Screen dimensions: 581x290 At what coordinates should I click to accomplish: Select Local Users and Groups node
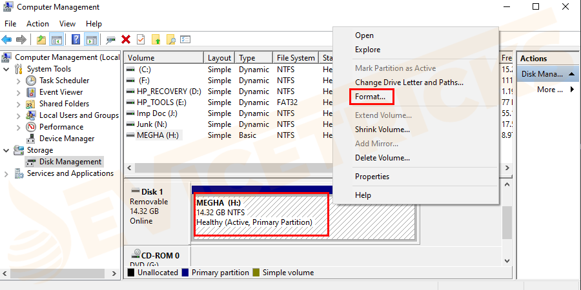(x=79, y=115)
